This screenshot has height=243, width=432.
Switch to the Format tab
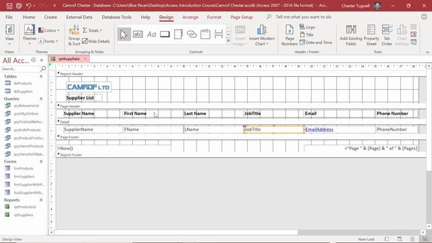[214, 17]
